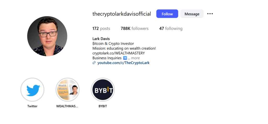Click the cryptolark.co/WEALTHMASTERY bio text

click(119, 53)
